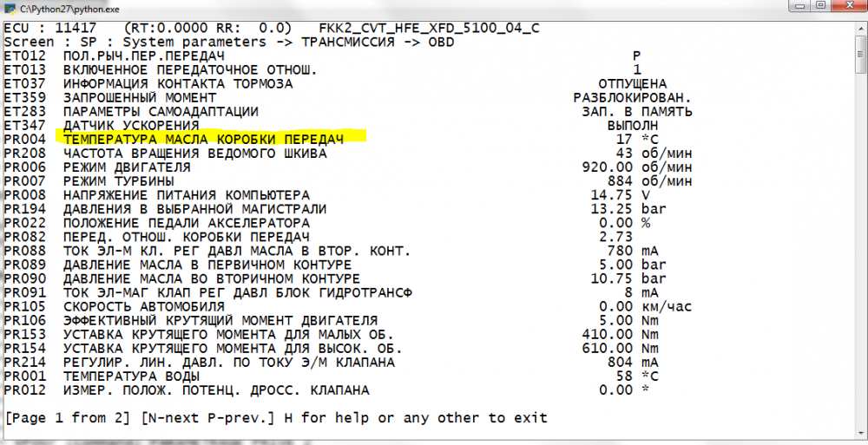Viewport: 868px width, 445px height.
Task: Click the value 610.00 Nm
Action: pos(621,348)
